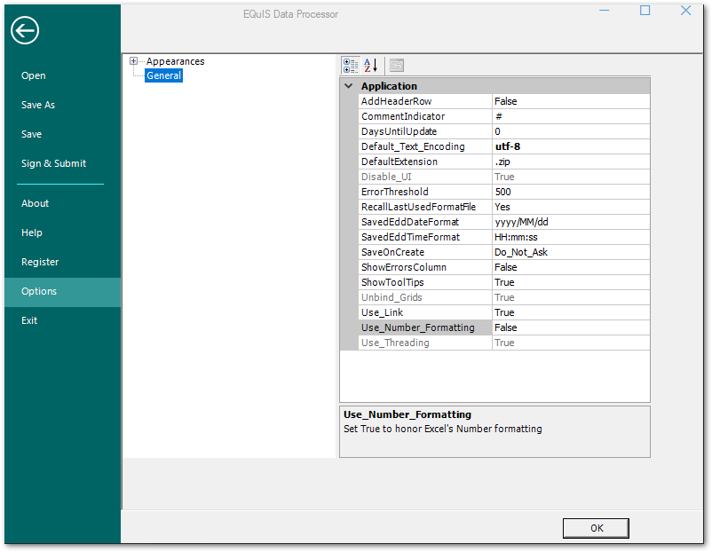Click the Application category header
The height and width of the screenshot is (552, 712).
[x=495, y=86]
